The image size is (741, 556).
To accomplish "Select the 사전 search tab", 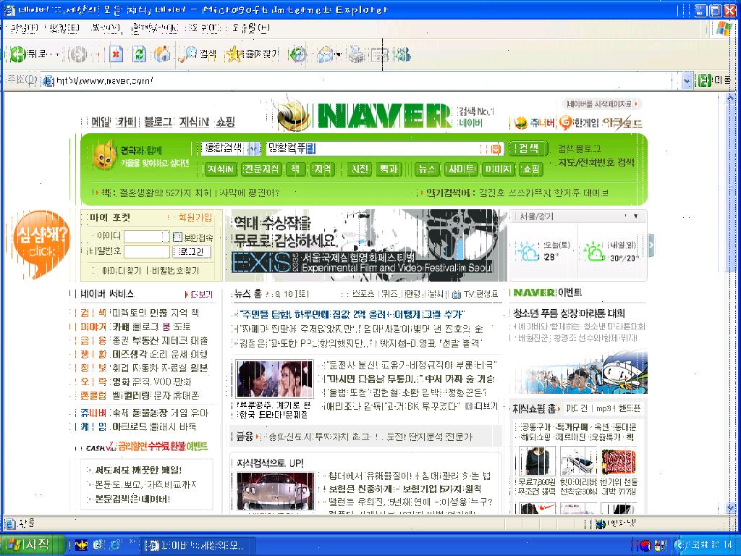I will tap(359, 169).
